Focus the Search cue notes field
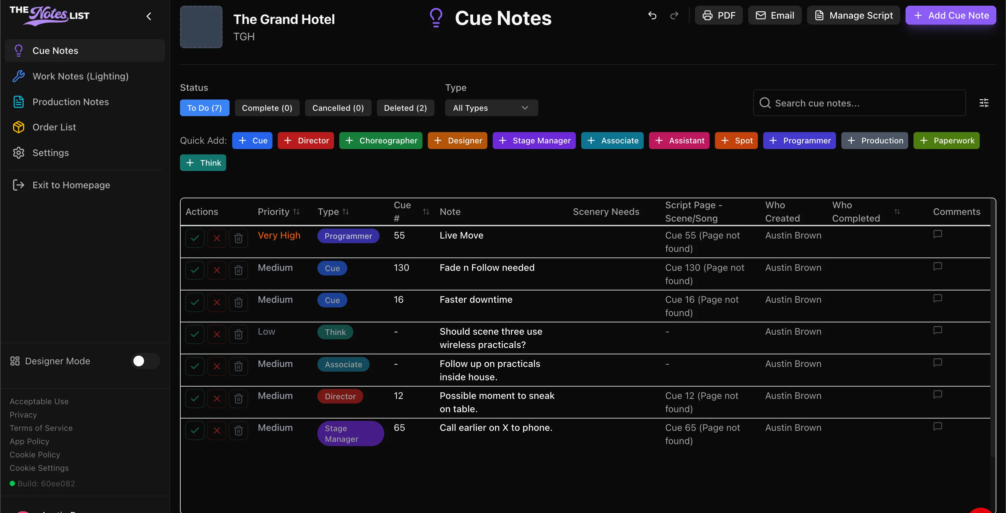Viewport: 1006px width, 513px height. pyautogui.click(x=859, y=103)
